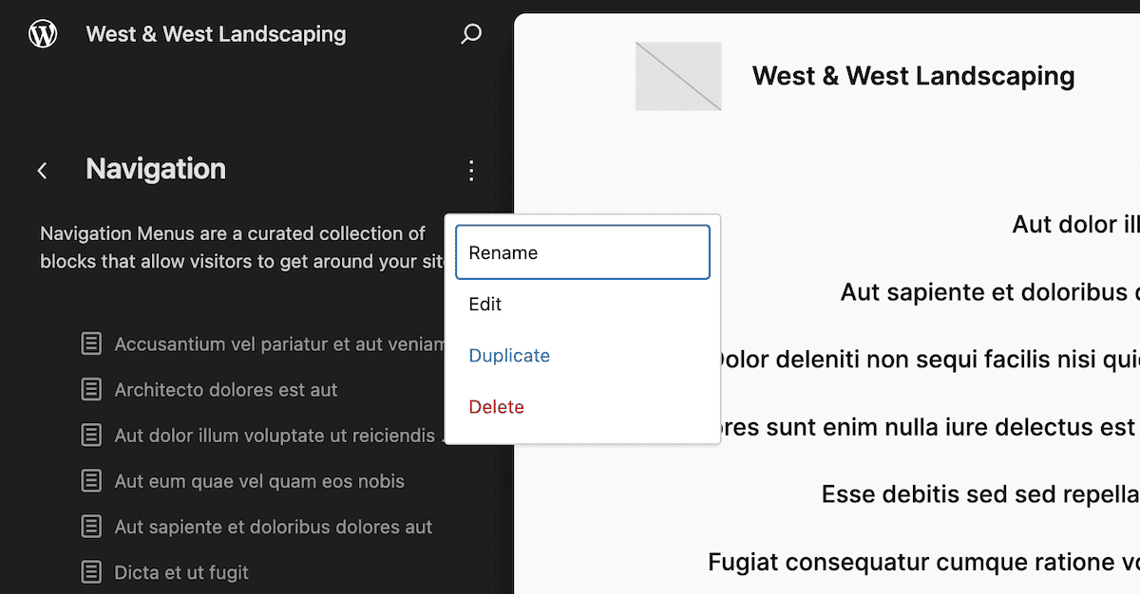
Task: Click the menu icon beside Dicta et ut fugit
Action: (x=91, y=572)
